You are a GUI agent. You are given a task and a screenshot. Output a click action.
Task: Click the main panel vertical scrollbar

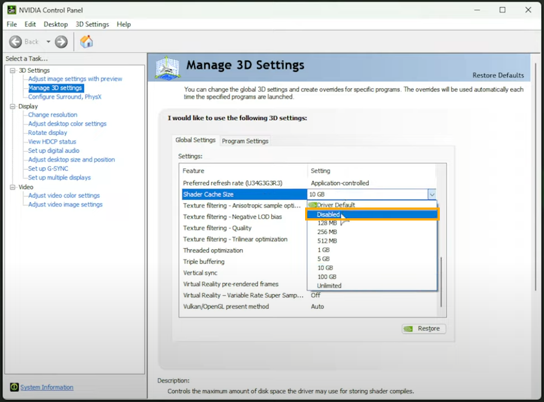[x=536, y=177]
